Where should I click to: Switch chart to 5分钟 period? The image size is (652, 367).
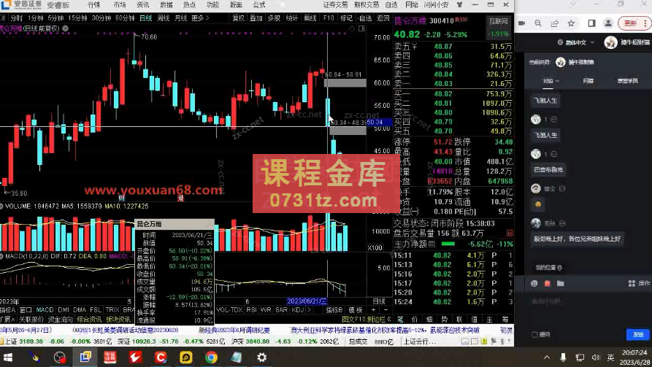click(55, 18)
